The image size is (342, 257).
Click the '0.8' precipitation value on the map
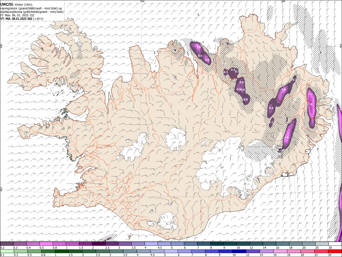point(287,138)
